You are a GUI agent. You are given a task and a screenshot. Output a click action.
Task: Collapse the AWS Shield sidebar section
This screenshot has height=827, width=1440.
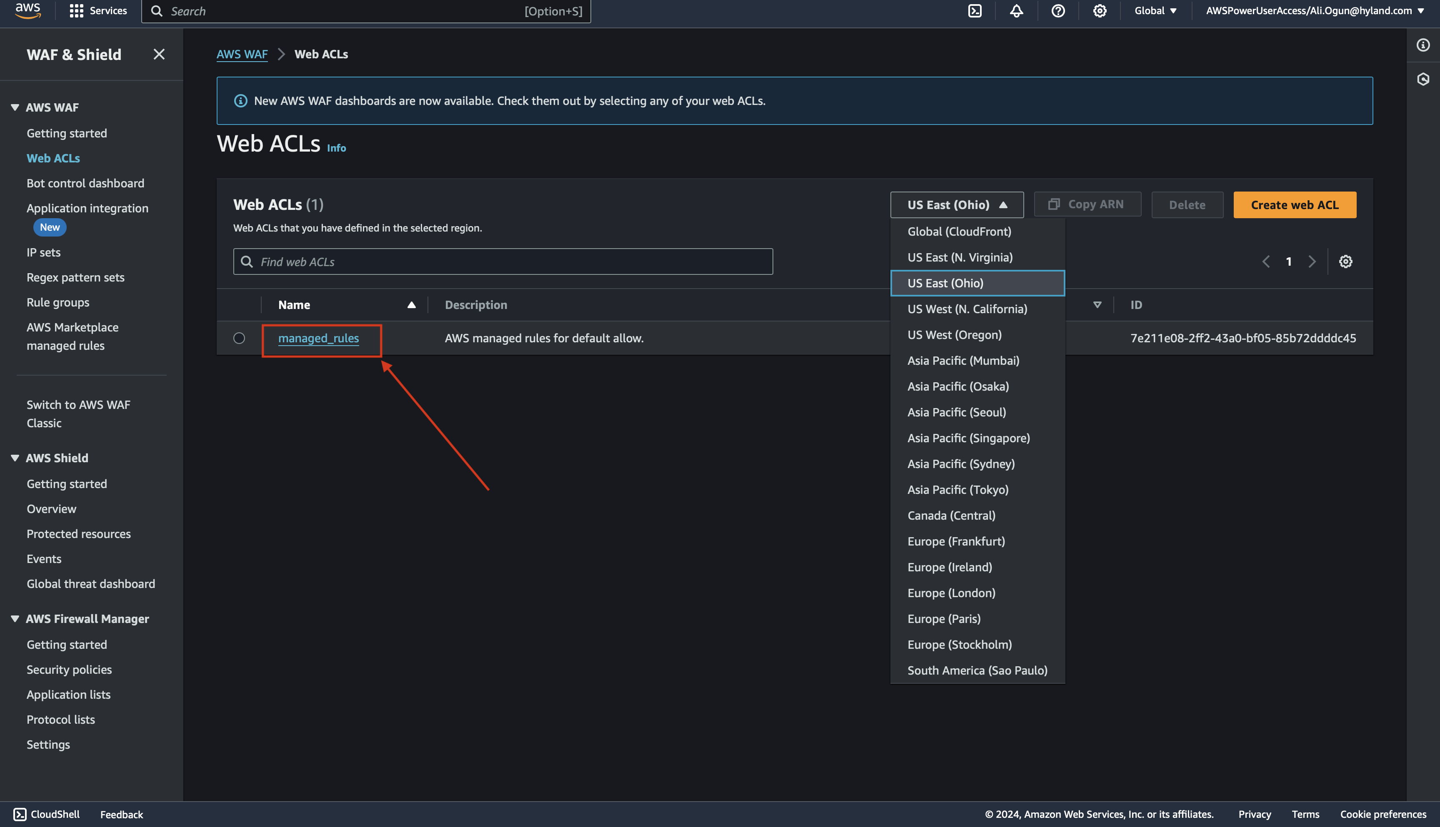tap(15, 458)
